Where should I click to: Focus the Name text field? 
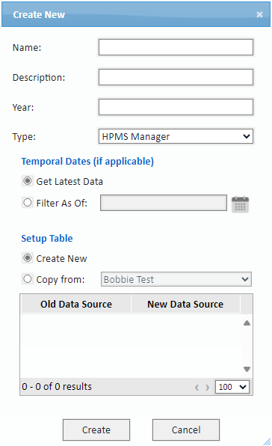pyautogui.click(x=176, y=47)
